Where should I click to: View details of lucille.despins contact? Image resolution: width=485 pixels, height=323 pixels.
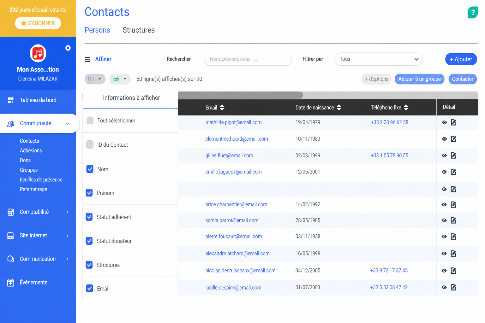coord(444,287)
